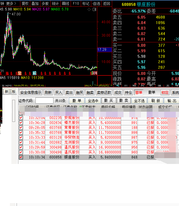
Task: Uncheck the 华贸物流 order checkbox
Action: (x=21, y=138)
